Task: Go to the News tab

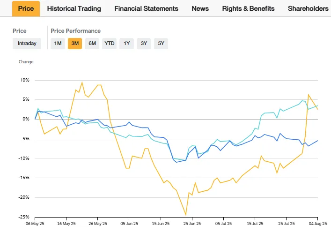Action: coord(200,8)
